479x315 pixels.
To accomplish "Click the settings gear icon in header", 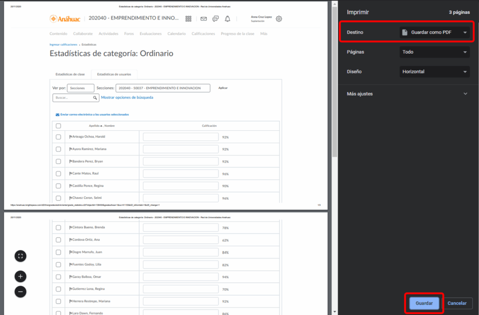I will coord(279,19).
